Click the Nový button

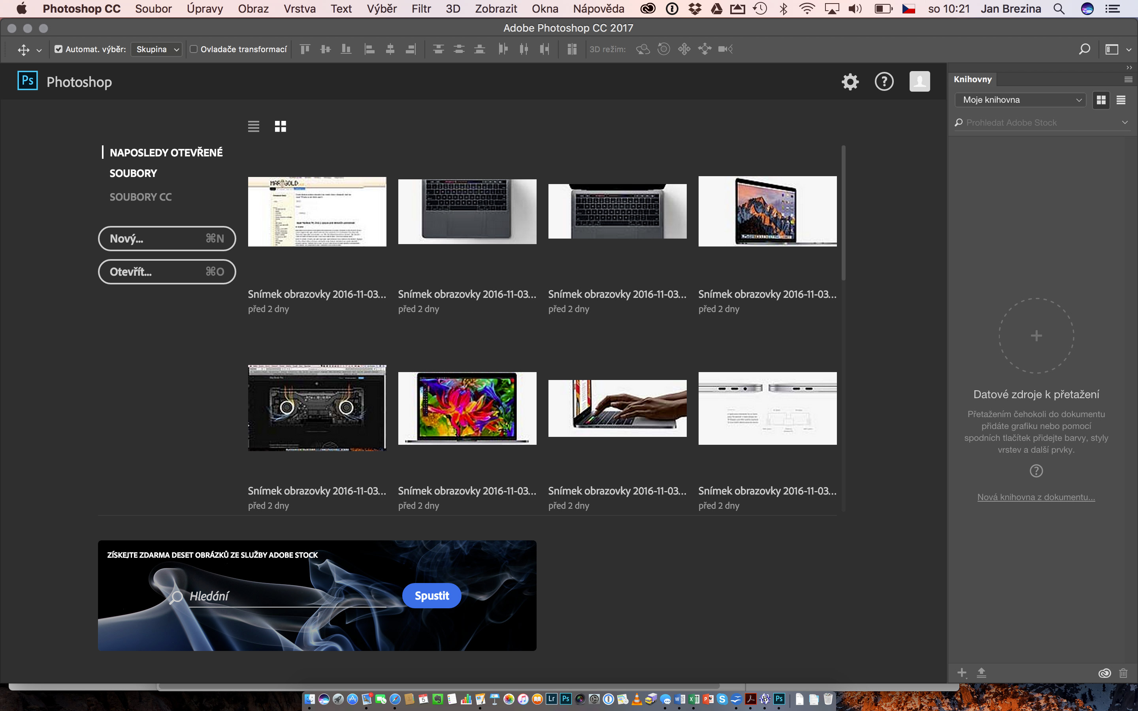167,238
